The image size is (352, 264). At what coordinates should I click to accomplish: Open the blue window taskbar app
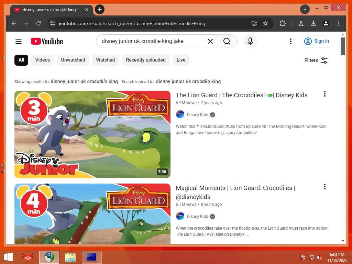91,257
